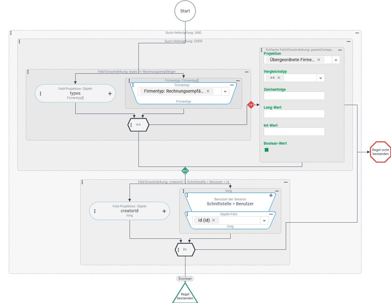This screenshot has width=391, height=303.
Task: Open the kebab menu on the == operator node
Action: click(131, 125)
